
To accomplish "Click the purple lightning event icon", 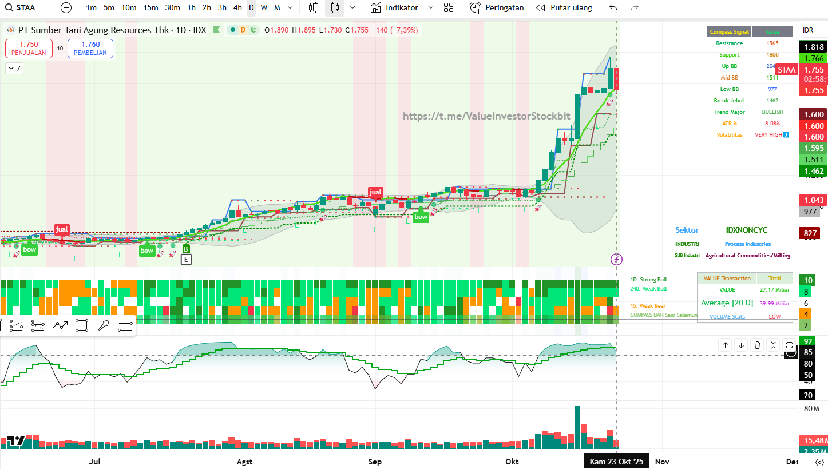I will [617, 259].
